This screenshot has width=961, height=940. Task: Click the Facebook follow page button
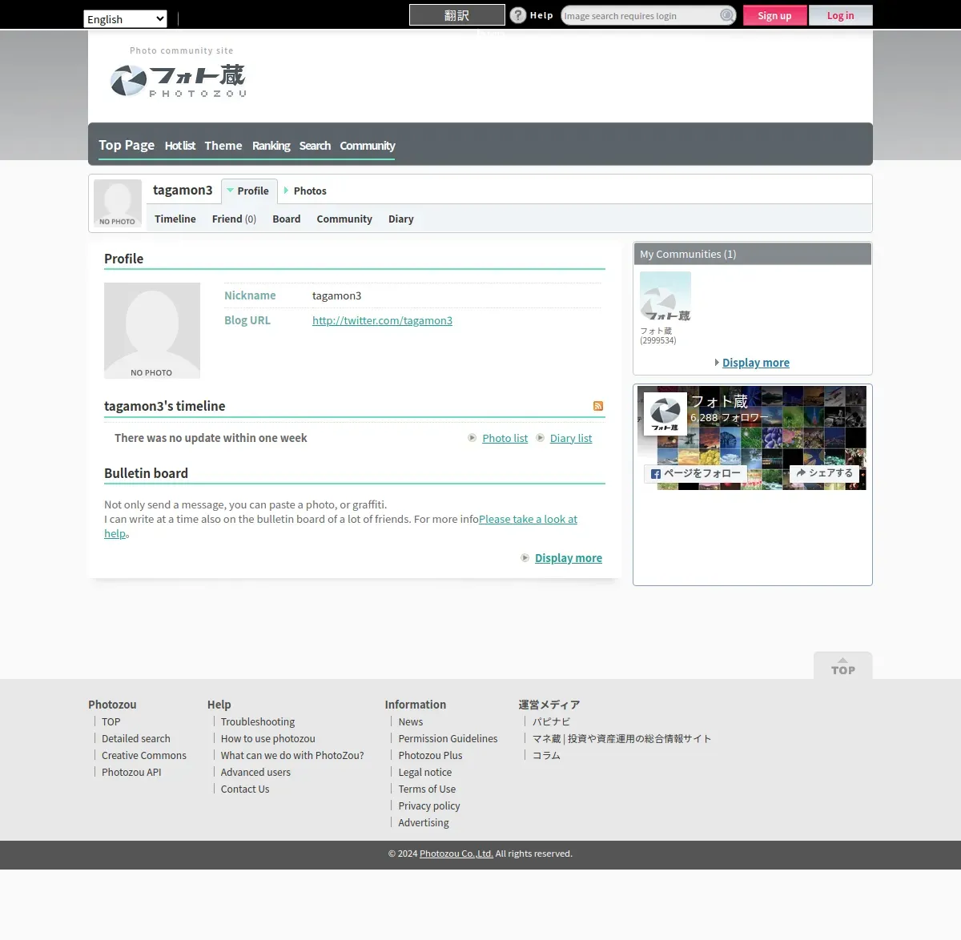click(695, 474)
